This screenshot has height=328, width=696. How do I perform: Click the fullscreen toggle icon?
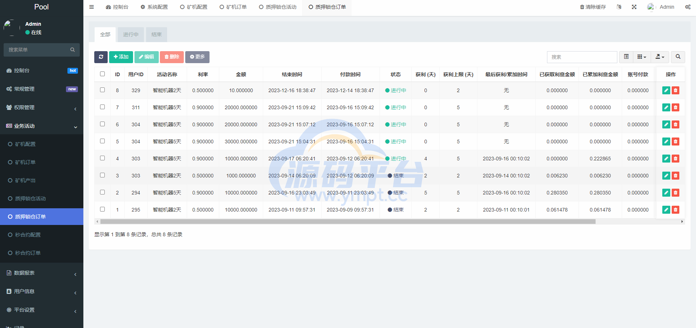pyautogui.click(x=634, y=7)
